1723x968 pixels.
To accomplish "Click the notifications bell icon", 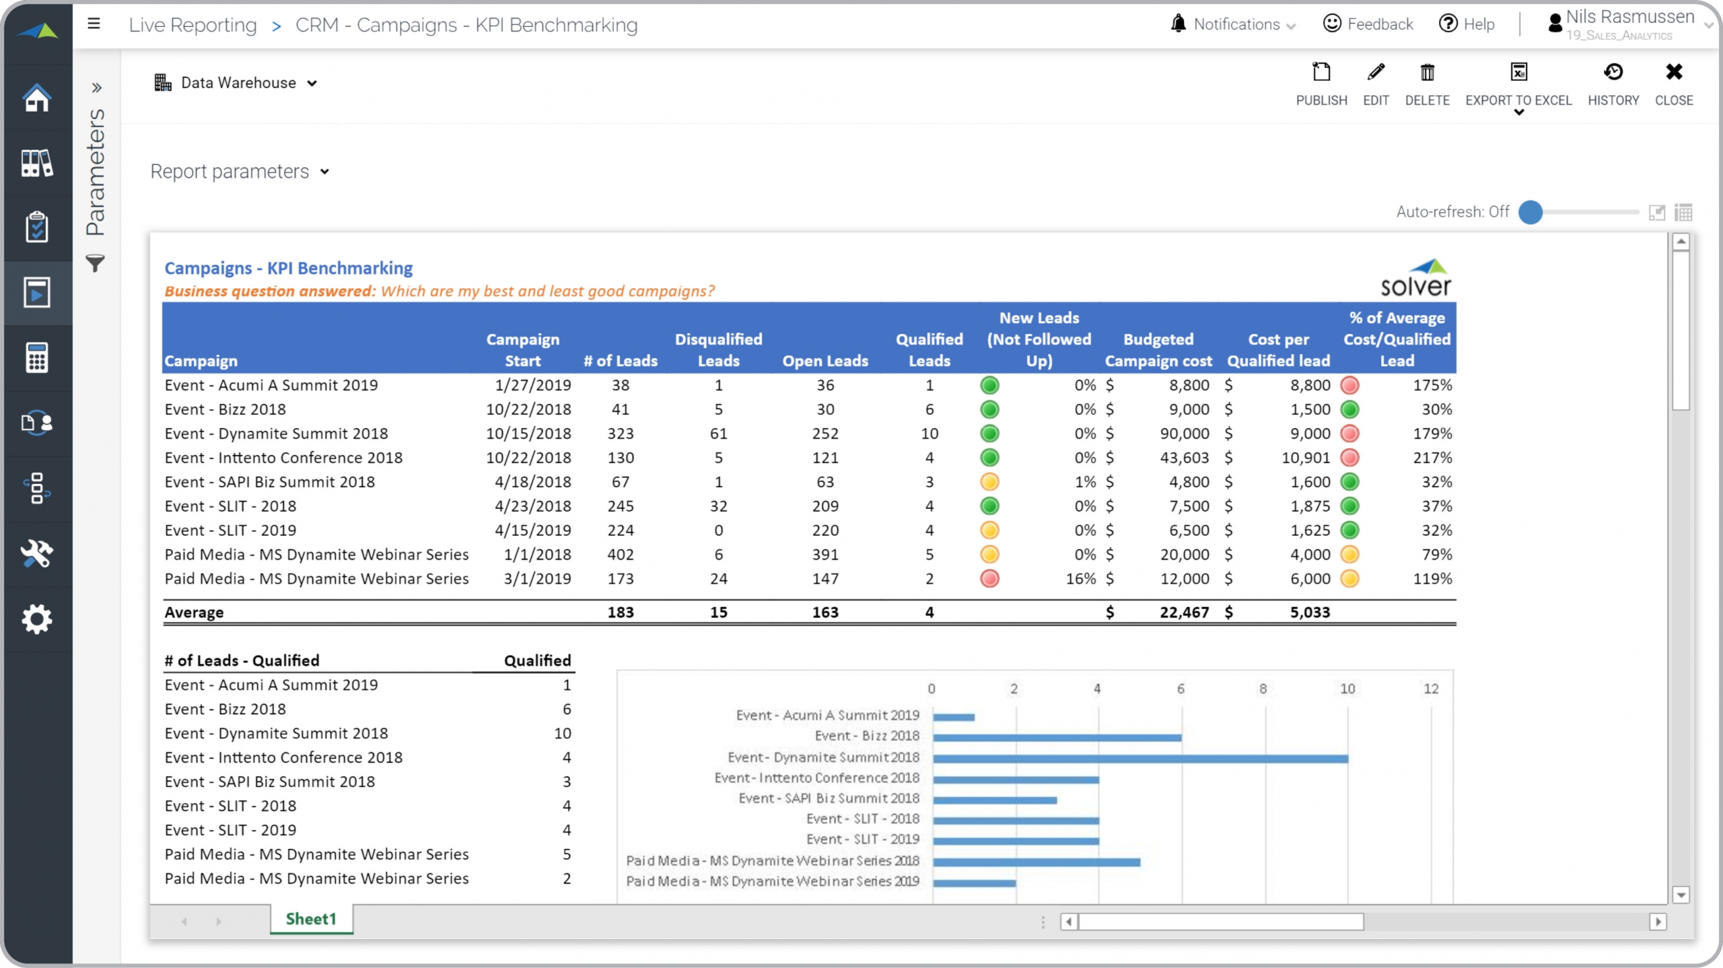I will (x=1178, y=24).
